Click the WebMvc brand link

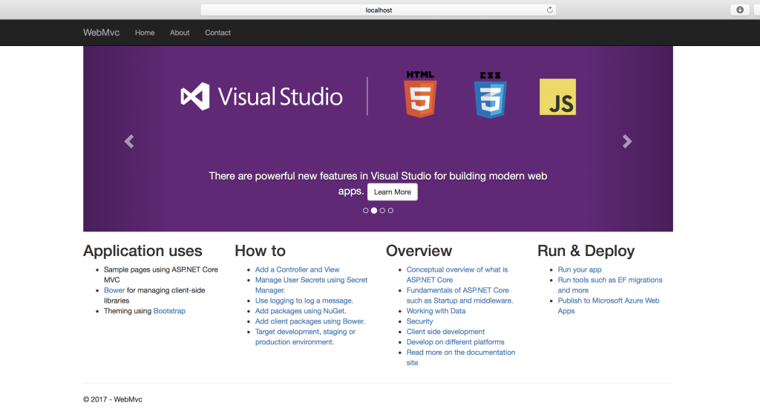tap(101, 33)
